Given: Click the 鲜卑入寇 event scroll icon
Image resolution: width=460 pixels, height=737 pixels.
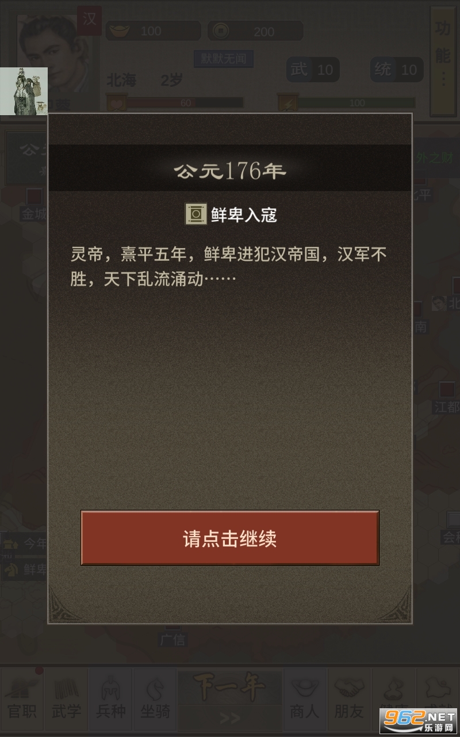Looking at the screenshot, I should pos(195,214).
